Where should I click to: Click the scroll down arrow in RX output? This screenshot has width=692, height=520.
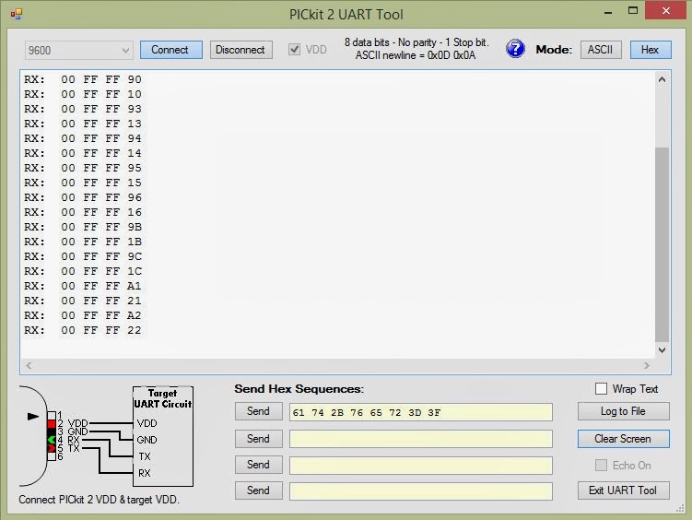click(662, 350)
